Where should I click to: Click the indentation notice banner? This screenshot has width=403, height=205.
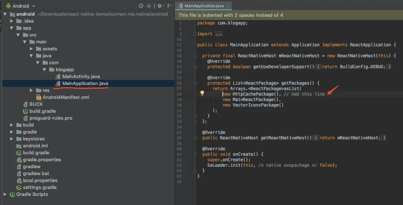coord(289,15)
